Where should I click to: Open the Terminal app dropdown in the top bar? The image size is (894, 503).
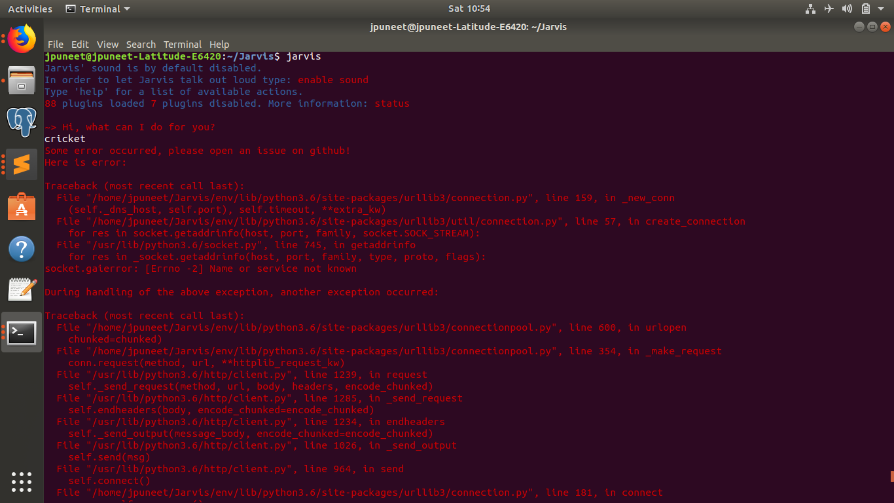tap(97, 9)
